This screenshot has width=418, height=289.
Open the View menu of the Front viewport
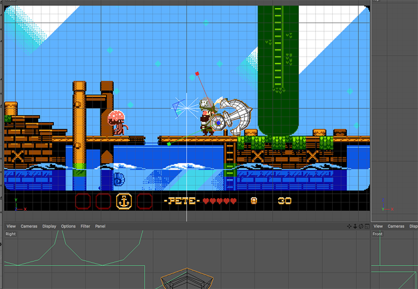[x=378, y=226]
